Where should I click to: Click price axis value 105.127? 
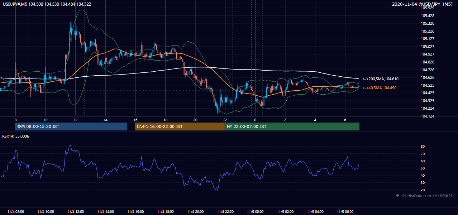click(x=428, y=39)
